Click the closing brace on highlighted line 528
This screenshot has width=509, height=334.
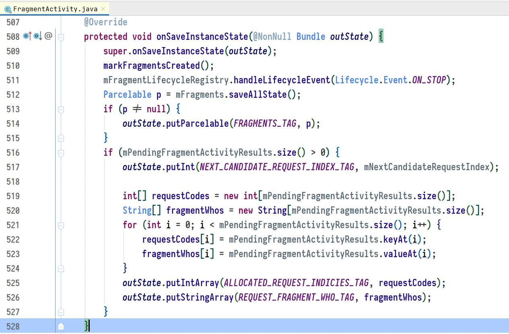coord(86,326)
